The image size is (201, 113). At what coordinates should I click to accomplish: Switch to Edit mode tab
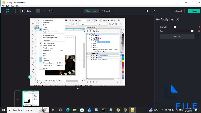pos(106,11)
